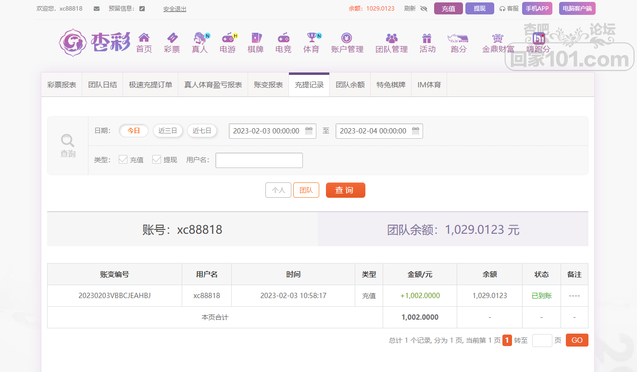Switch to IM体育 tab
The image size is (637, 372).
pos(429,85)
